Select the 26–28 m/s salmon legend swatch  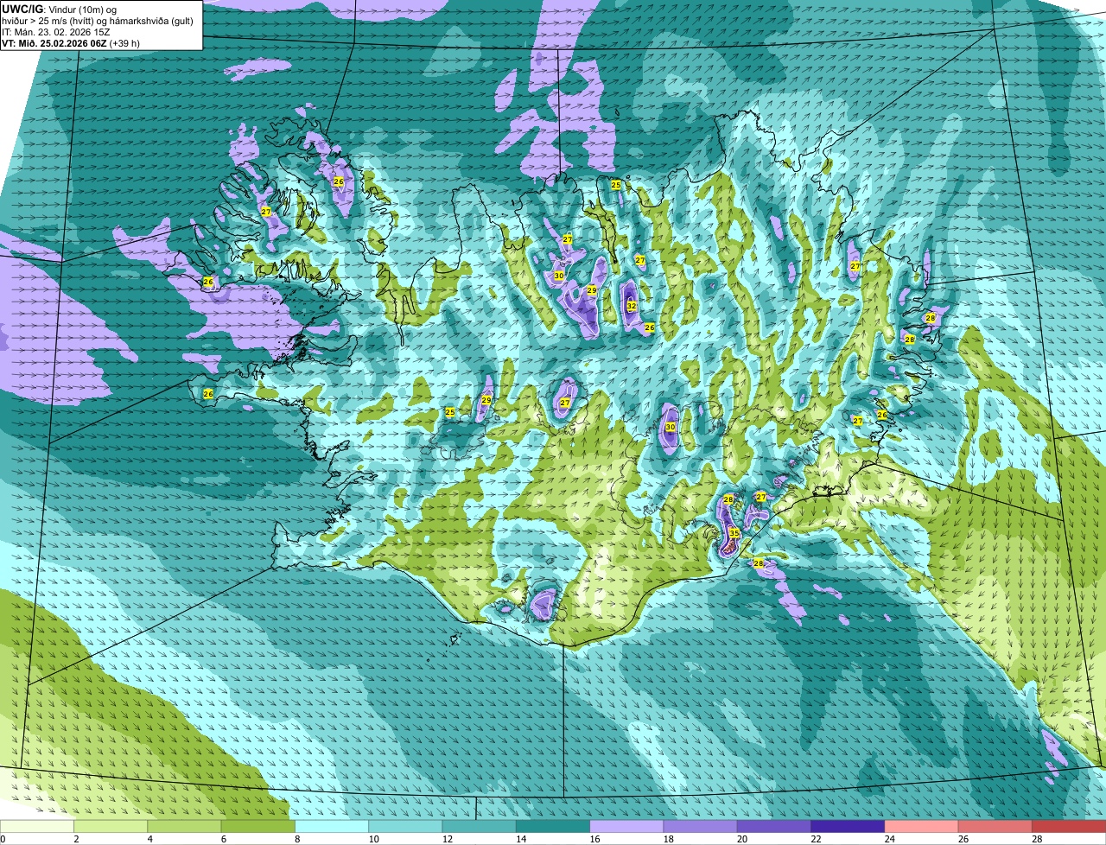point(995,826)
